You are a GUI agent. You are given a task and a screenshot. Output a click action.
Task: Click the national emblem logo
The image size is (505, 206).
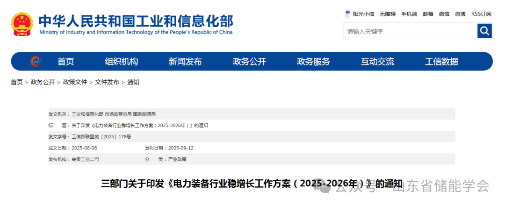tap(22, 24)
